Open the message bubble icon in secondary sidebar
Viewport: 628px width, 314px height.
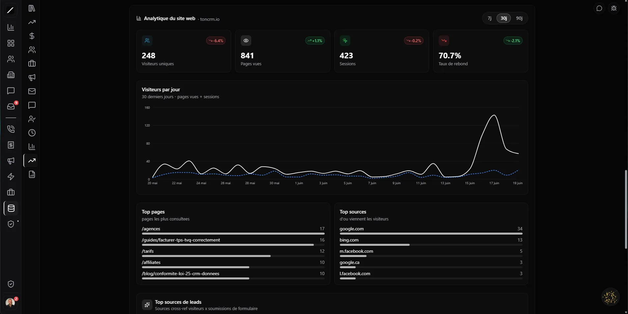tap(32, 105)
